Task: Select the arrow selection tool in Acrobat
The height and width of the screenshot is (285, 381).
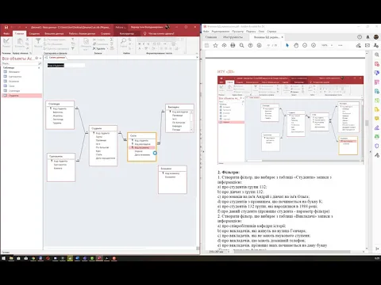Action: [287, 45]
